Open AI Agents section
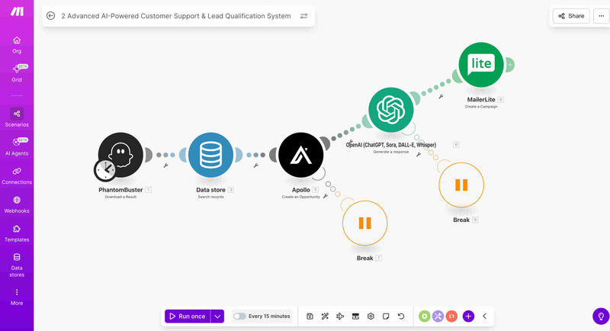Viewport: 610px width, 331px height. click(x=17, y=146)
